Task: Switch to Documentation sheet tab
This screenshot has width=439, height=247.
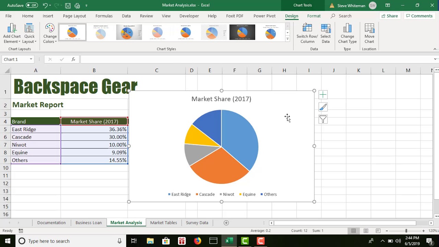Action: pos(51,223)
